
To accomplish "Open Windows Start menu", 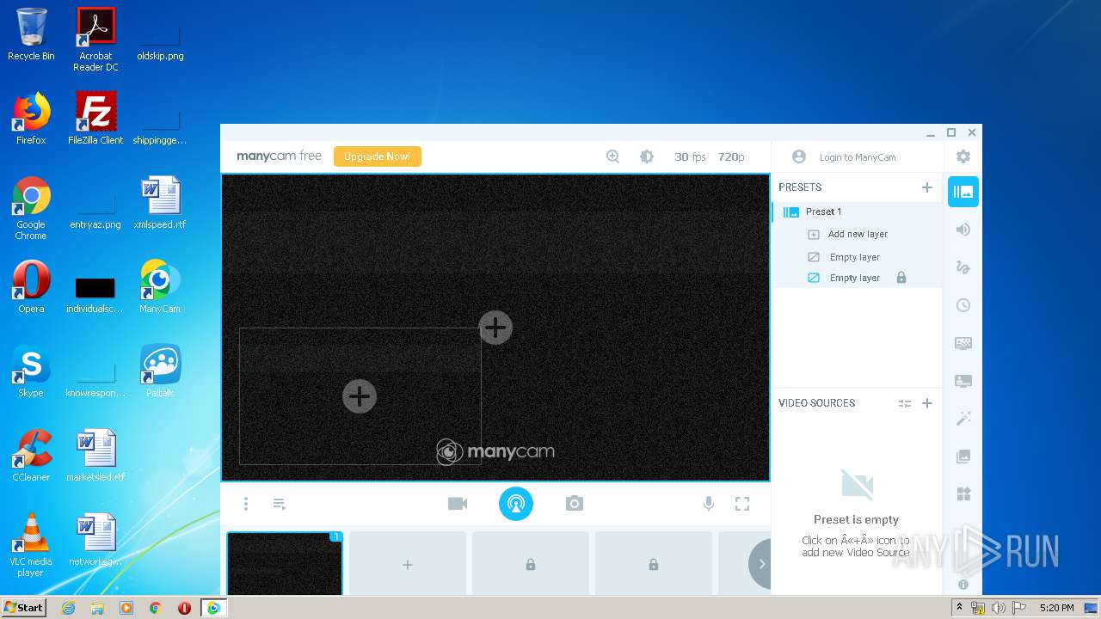I will click(23, 607).
